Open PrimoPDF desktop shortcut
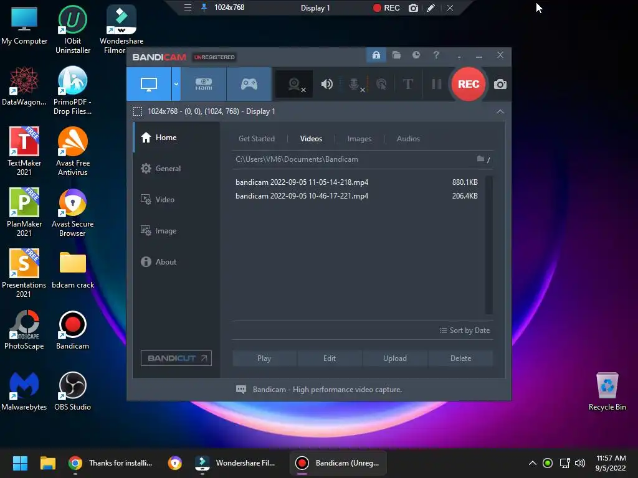Viewport: 638px width, 478px height. [x=72, y=90]
